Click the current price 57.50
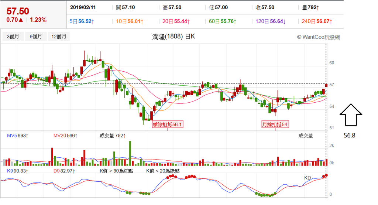The image size is (378, 205). pos(18,11)
